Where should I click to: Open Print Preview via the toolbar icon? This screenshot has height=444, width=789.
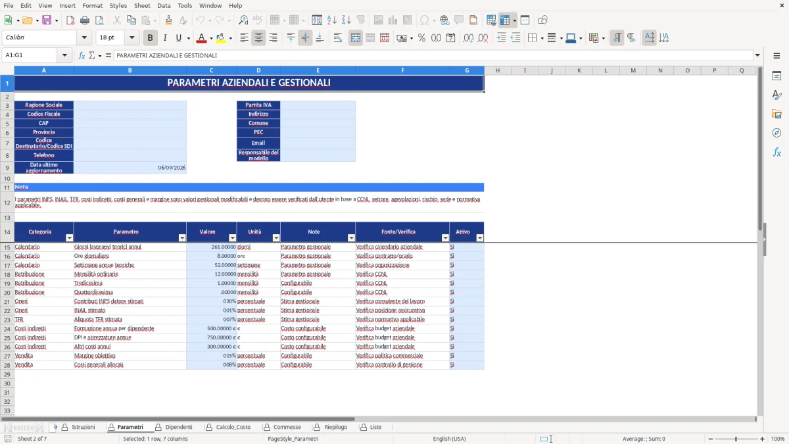click(99, 20)
